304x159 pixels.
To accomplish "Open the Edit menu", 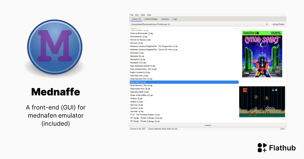I will point(137,15).
